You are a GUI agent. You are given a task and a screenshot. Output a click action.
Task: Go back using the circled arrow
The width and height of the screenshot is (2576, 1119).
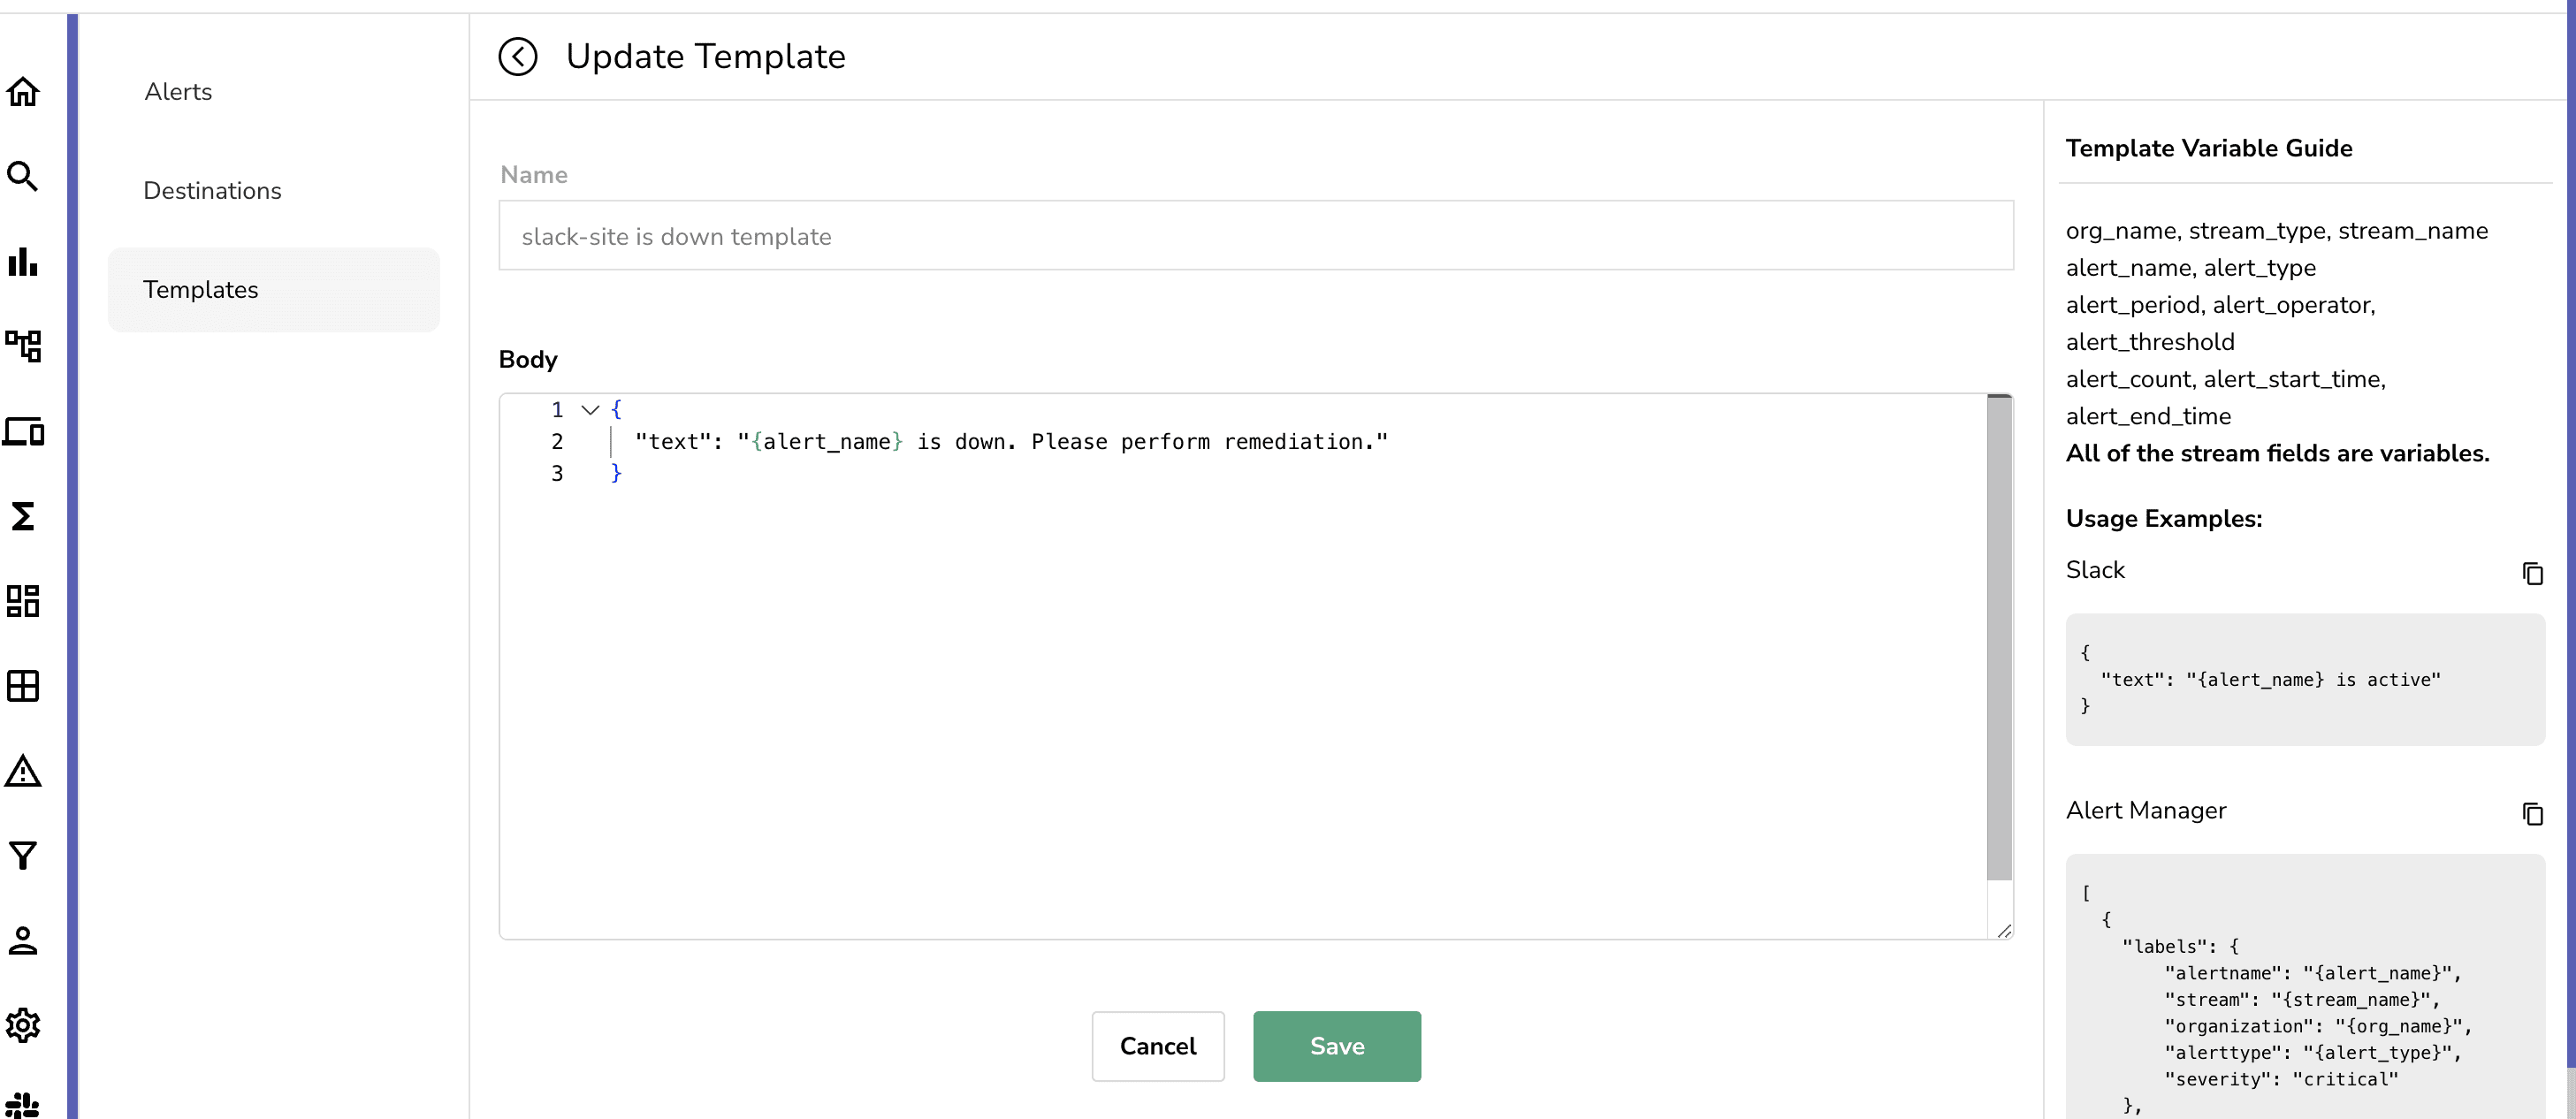[518, 57]
